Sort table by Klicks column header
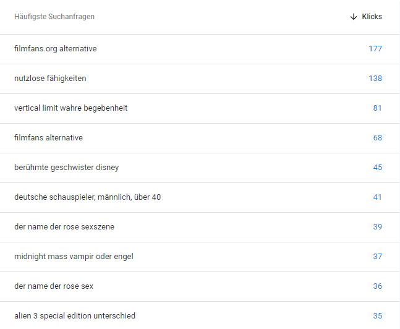This screenshot has height=329, width=400. 372,17
